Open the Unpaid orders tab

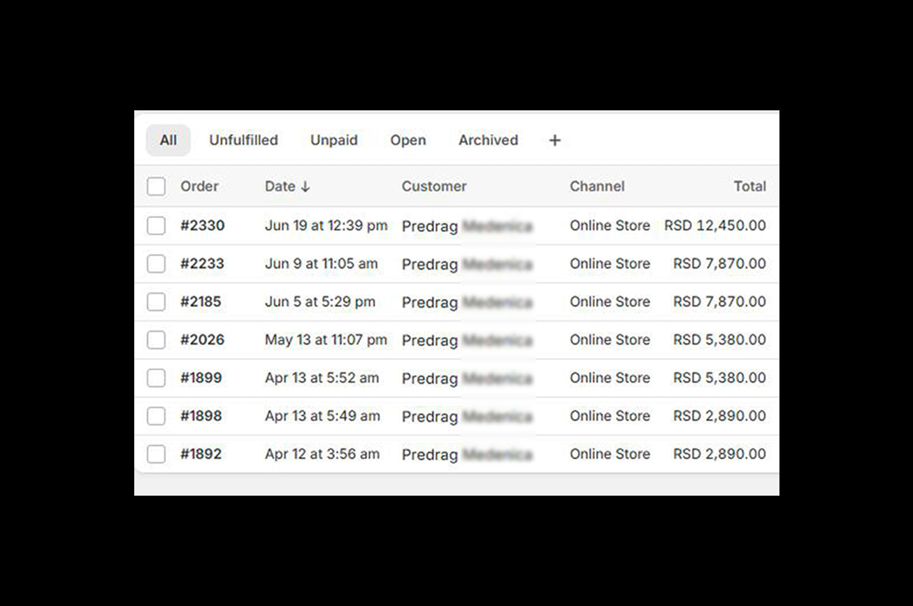(333, 140)
